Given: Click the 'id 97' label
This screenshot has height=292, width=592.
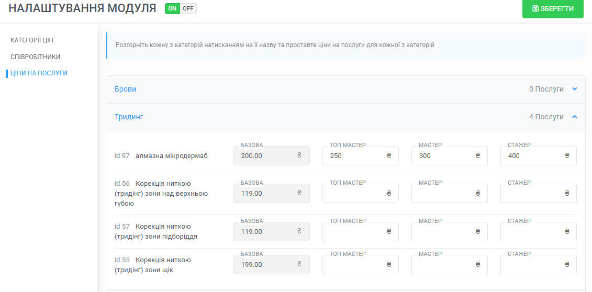Looking at the screenshot, I should point(122,156).
